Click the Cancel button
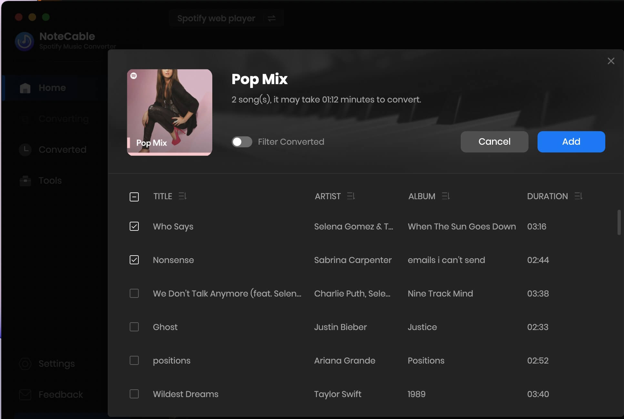 point(494,142)
